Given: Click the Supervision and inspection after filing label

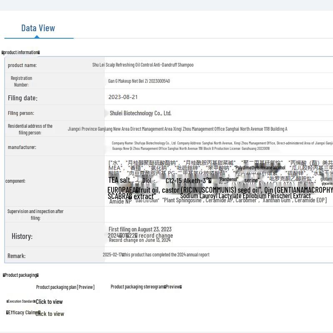Looking at the screenshot, I should pyautogui.click(x=35, y=214).
